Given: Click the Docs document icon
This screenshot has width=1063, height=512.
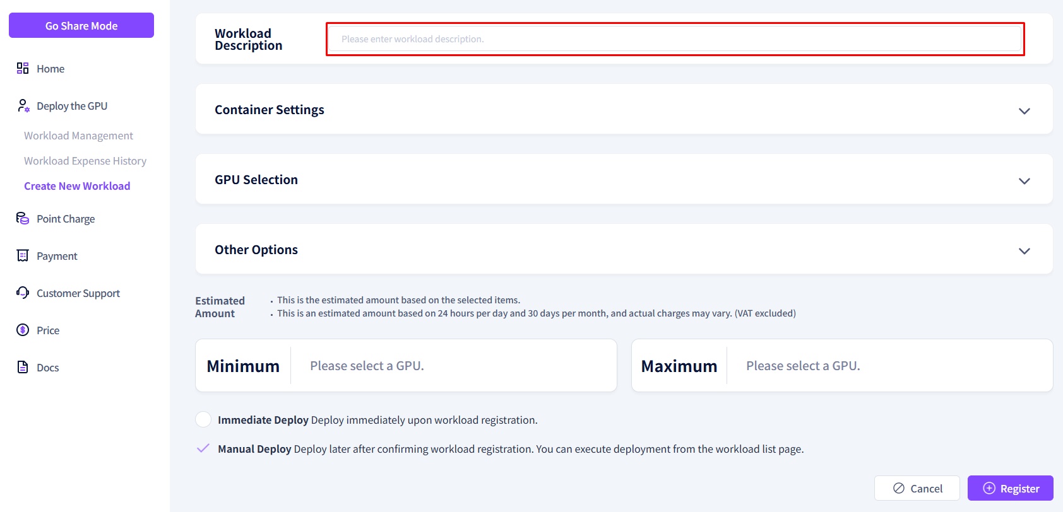Looking at the screenshot, I should point(23,367).
